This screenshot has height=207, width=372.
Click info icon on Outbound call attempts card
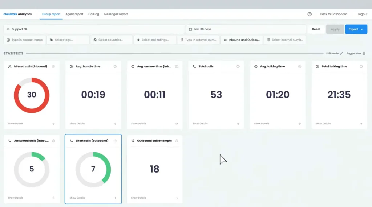[x=177, y=141]
